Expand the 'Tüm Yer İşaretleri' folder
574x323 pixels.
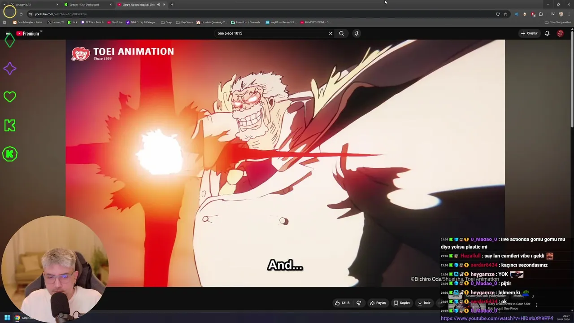[x=557, y=22]
